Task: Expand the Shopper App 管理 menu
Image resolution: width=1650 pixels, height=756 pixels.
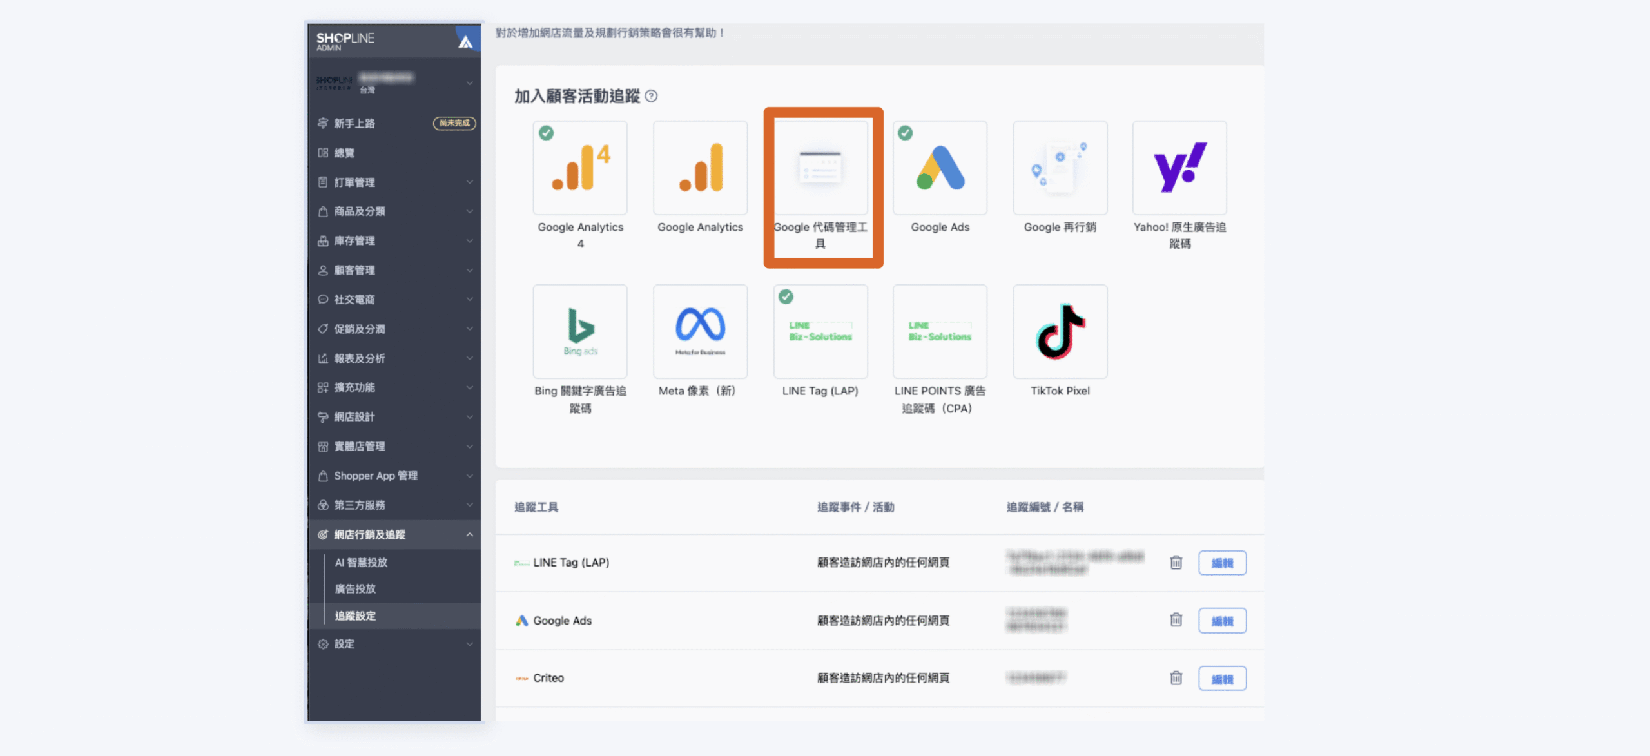Action: click(394, 476)
